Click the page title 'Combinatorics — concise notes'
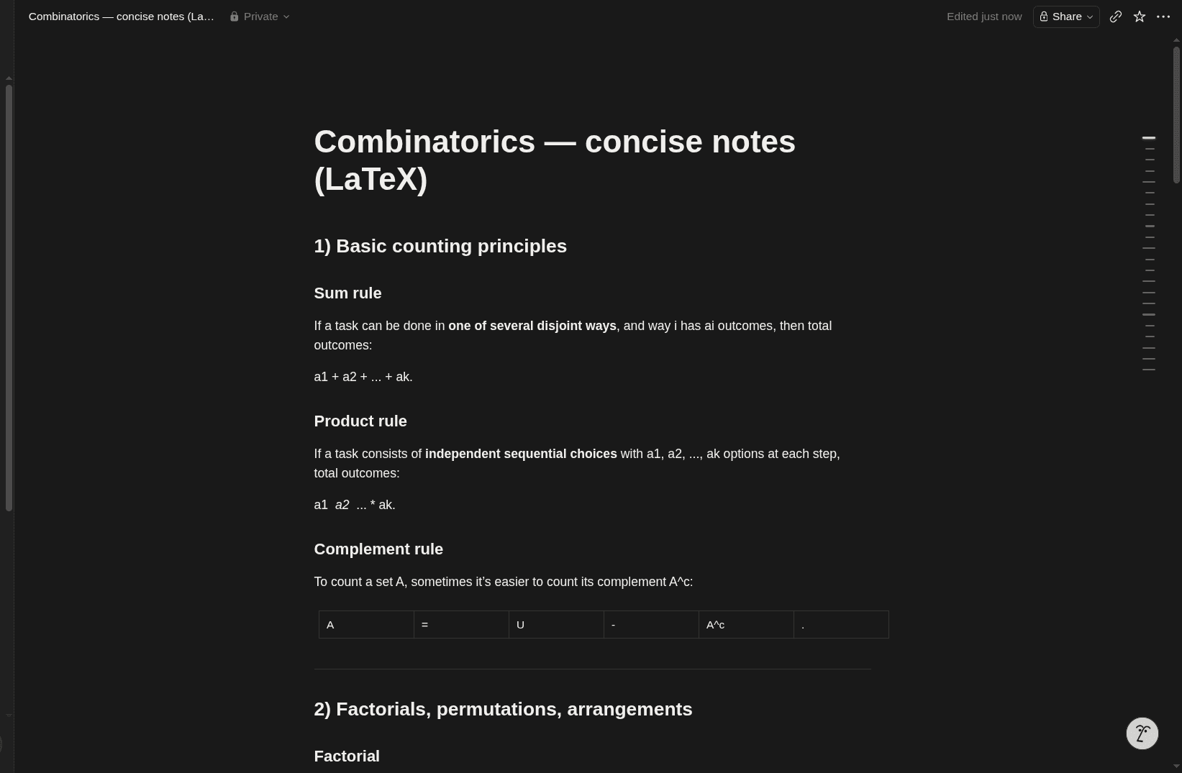This screenshot has width=1182, height=773. click(555, 142)
